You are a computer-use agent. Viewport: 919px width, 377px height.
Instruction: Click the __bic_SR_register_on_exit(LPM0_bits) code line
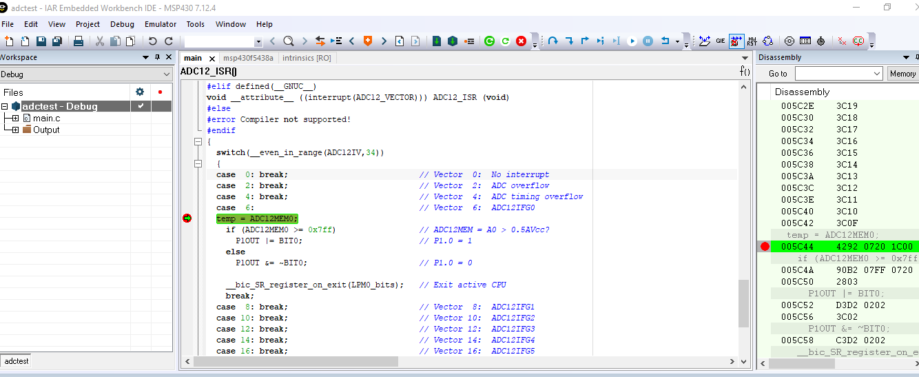click(x=315, y=285)
